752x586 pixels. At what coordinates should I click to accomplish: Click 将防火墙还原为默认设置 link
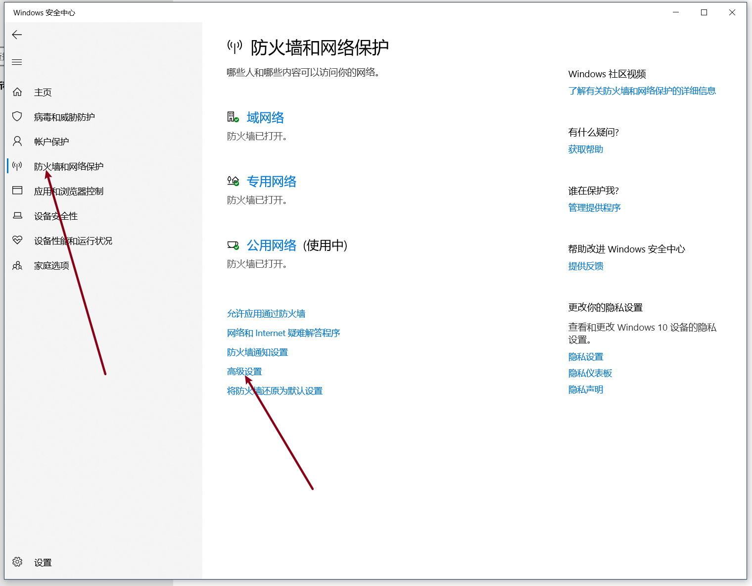[275, 391]
